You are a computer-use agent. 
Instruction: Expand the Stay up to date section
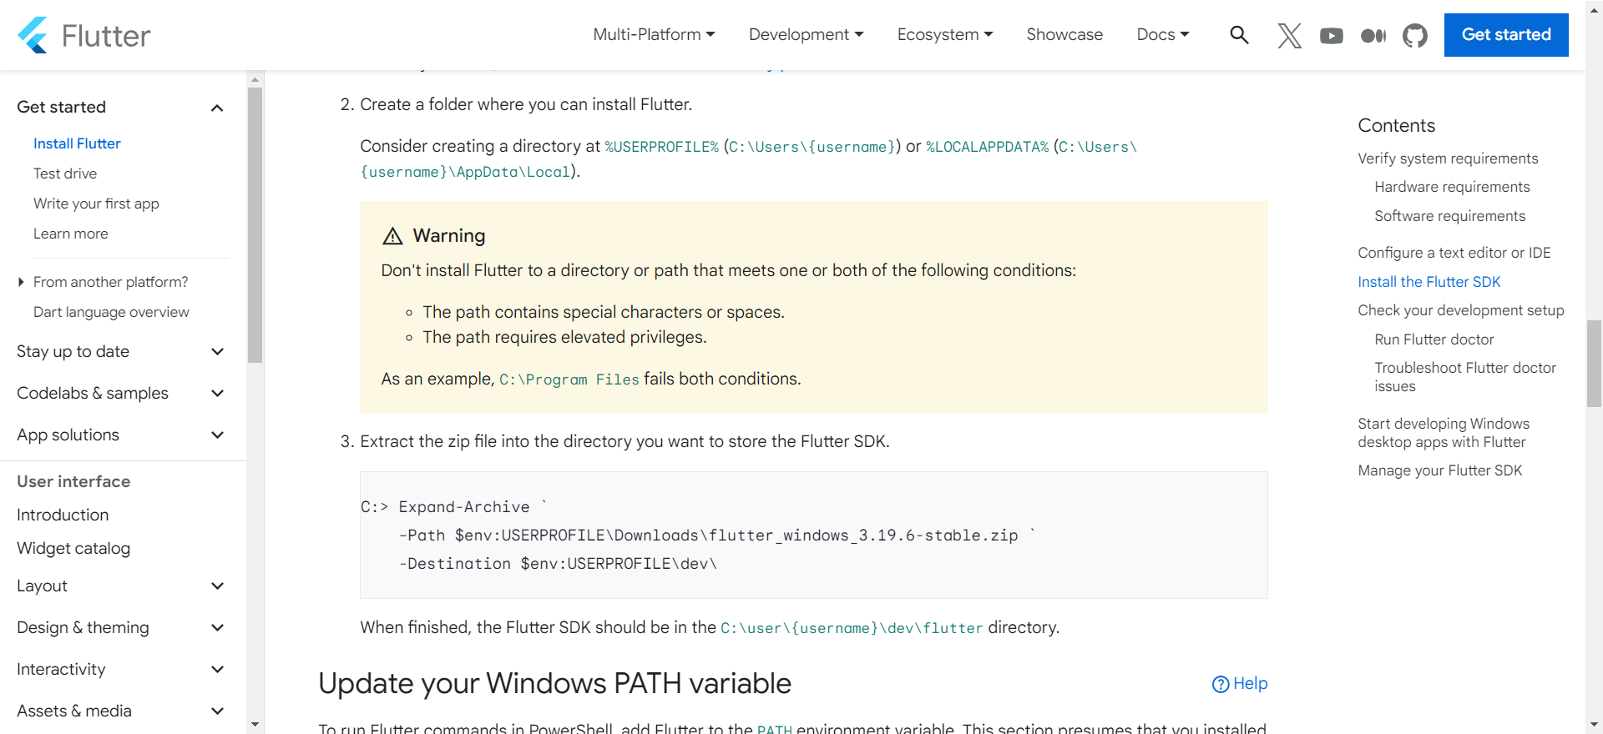217,352
